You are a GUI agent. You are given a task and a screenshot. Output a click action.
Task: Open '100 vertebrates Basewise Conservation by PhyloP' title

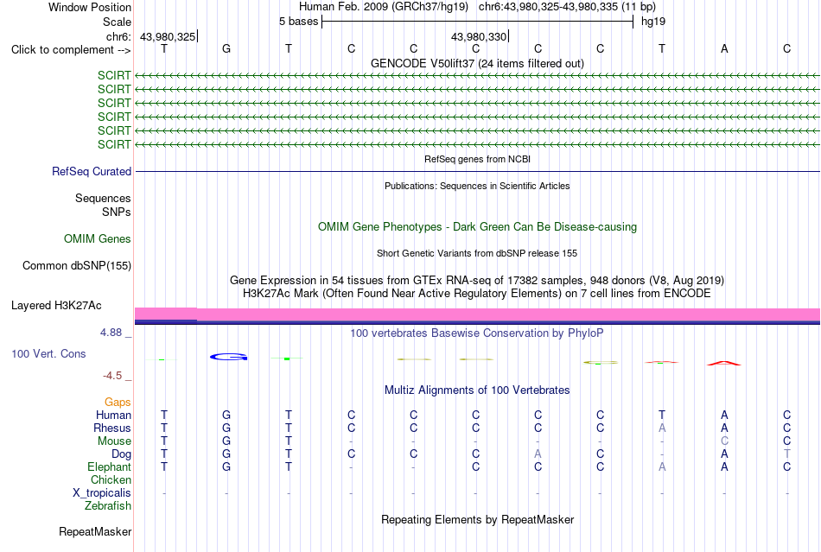477,333
